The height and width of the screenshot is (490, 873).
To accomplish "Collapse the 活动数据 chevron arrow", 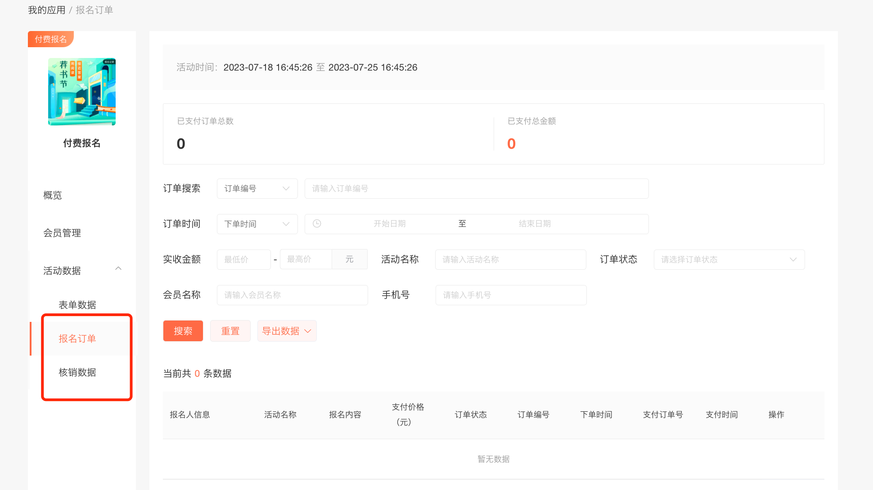I will click(118, 269).
